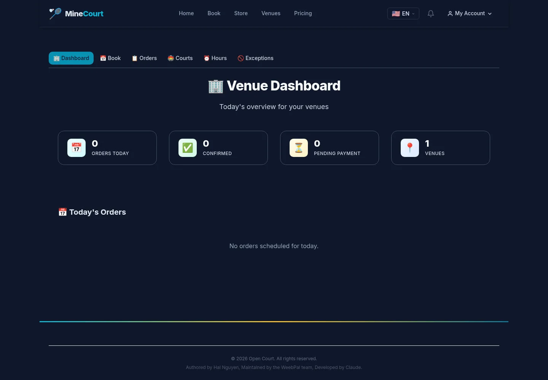
Task: Switch to the Dashboard tab
Action: click(71, 58)
